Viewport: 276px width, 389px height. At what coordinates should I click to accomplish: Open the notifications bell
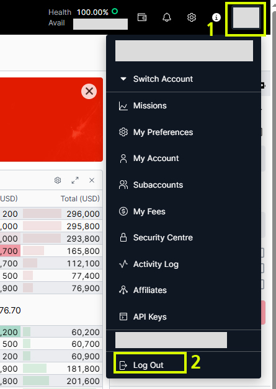coord(167,17)
